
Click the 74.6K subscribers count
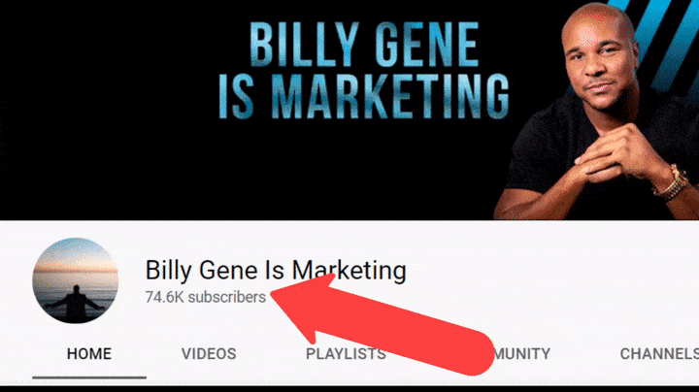206,297
